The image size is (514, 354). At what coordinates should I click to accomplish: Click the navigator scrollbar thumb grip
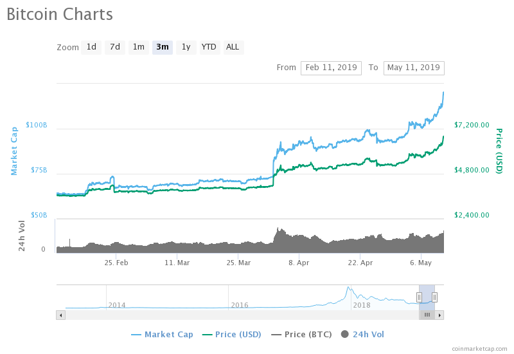427,315
